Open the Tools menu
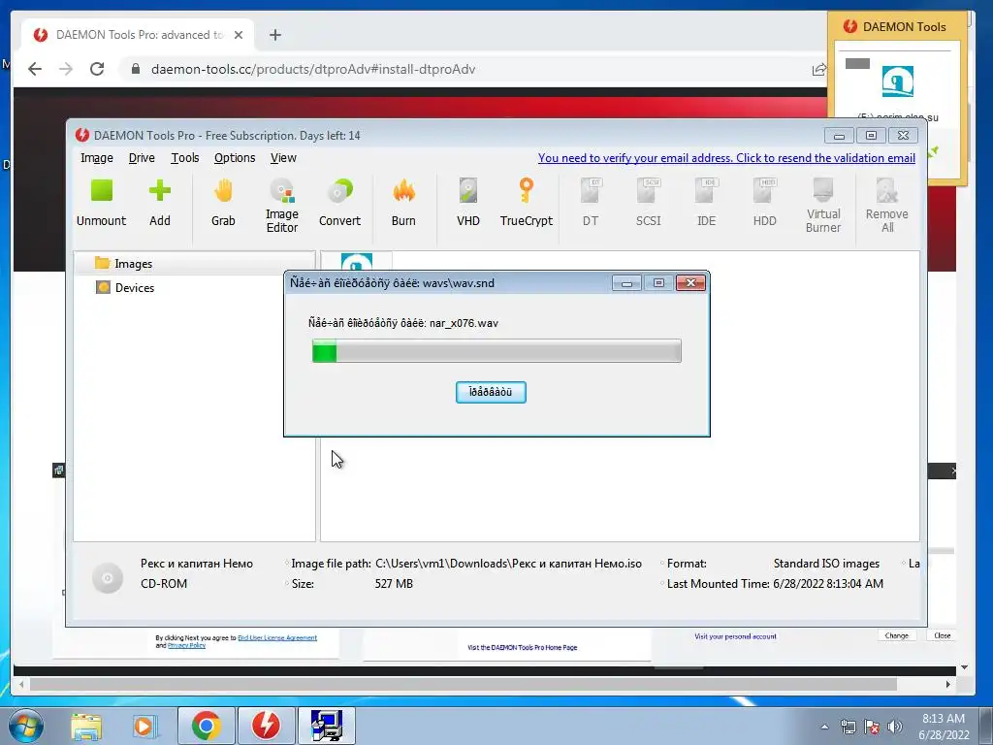This screenshot has height=745, width=993. pyautogui.click(x=185, y=158)
